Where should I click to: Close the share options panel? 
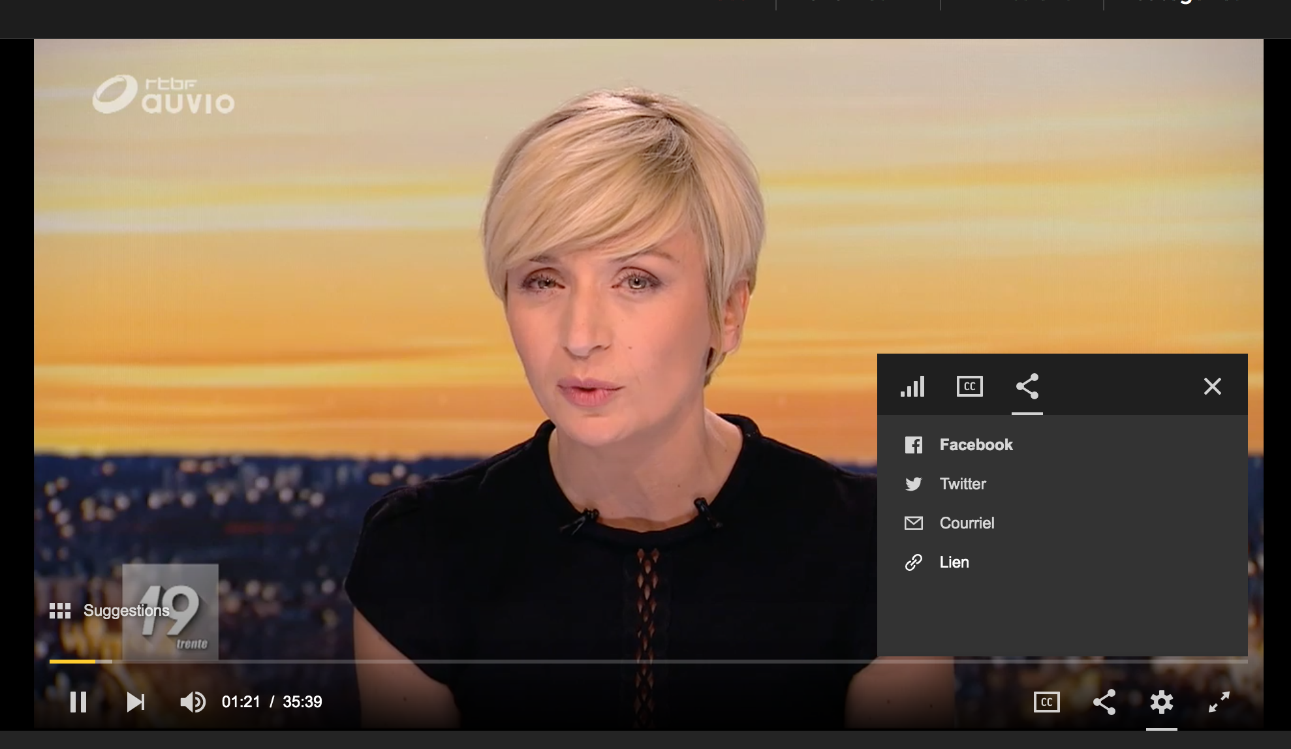point(1212,386)
